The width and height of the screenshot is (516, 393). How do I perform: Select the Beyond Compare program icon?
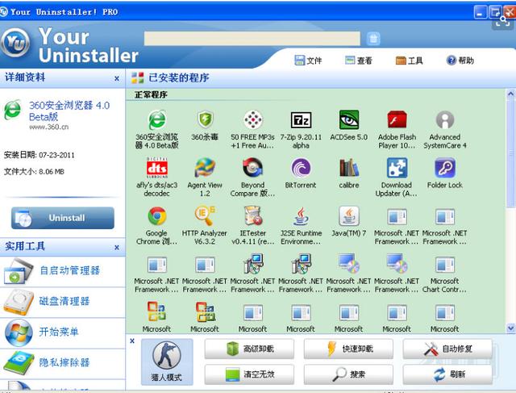(x=252, y=168)
